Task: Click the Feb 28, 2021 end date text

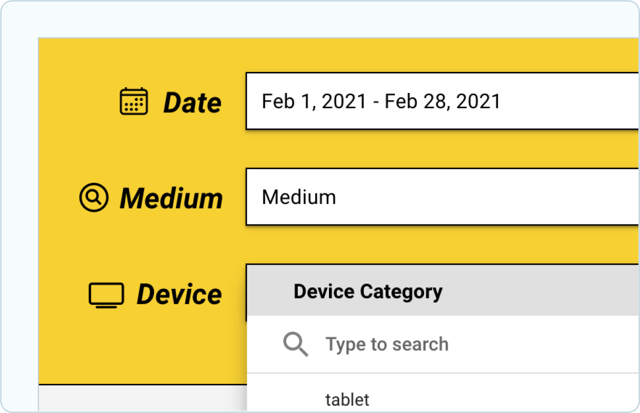Action: [x=443, y=101]
